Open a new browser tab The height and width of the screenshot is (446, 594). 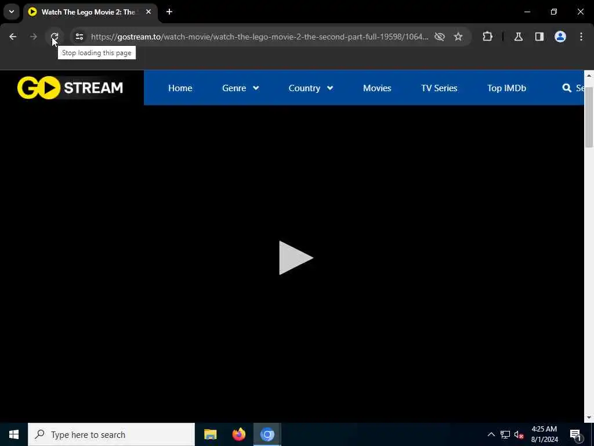169,12
